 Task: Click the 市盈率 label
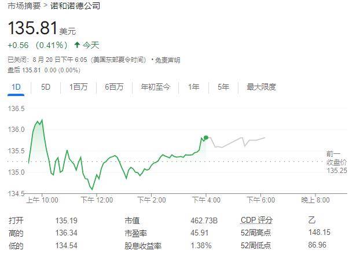(135, 233)
